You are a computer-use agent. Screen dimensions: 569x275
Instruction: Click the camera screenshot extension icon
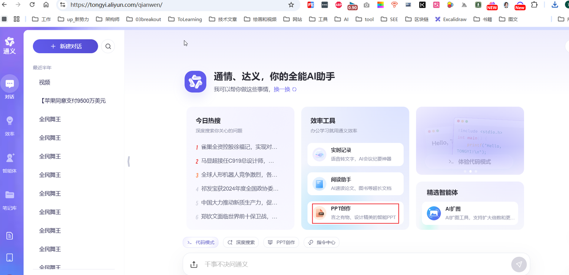[x=366, y=5]
